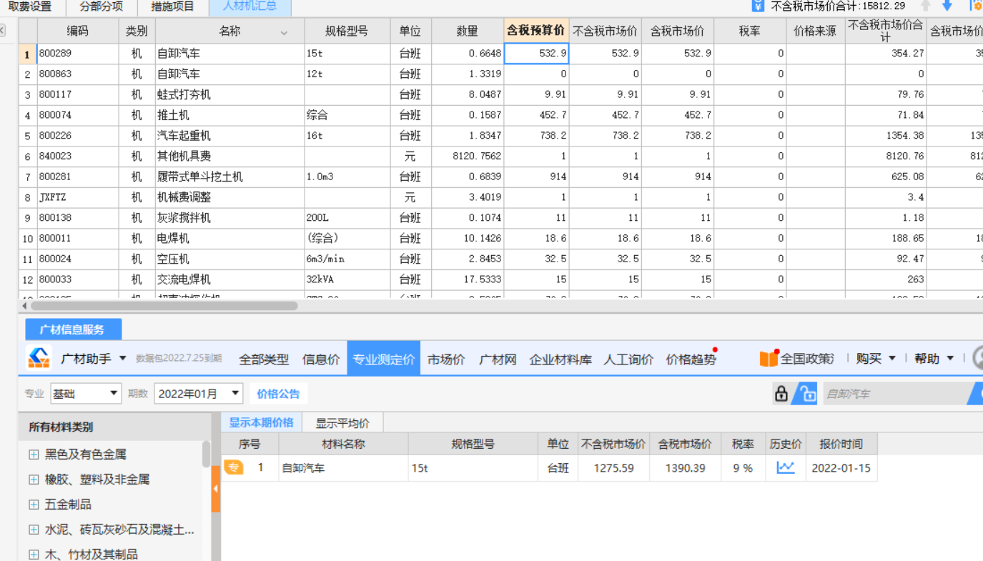This screenshot has width=983, height=561.
Task: Select the 广材信息服务 tab
Action: (x=72, y=329)
